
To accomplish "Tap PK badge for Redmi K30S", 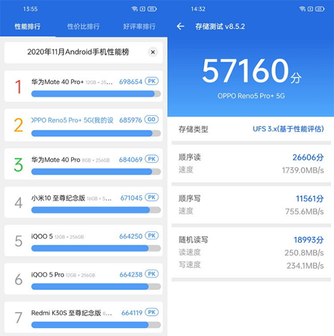I will point(152,312).
